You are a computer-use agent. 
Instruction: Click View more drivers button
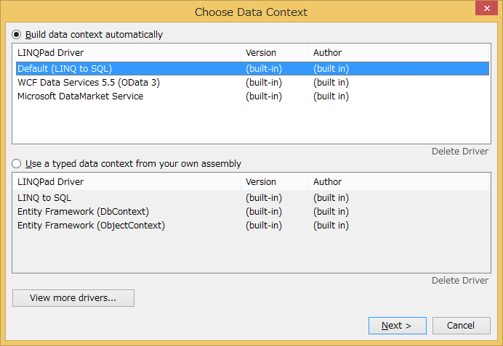pos(73,298)
